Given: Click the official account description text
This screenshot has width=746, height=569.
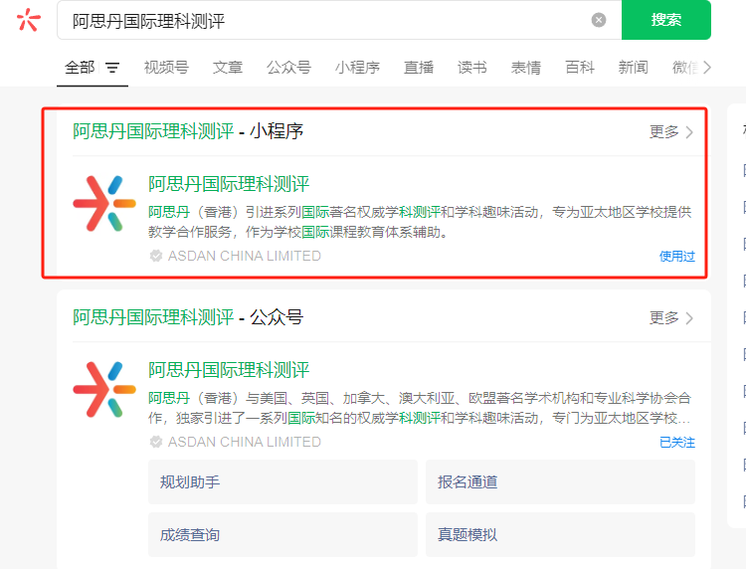Looking at the screenshot, I should [x=420, y=408].
